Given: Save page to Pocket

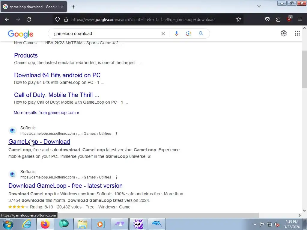Looking at the screenshot, I should click(x=267, y=19).
